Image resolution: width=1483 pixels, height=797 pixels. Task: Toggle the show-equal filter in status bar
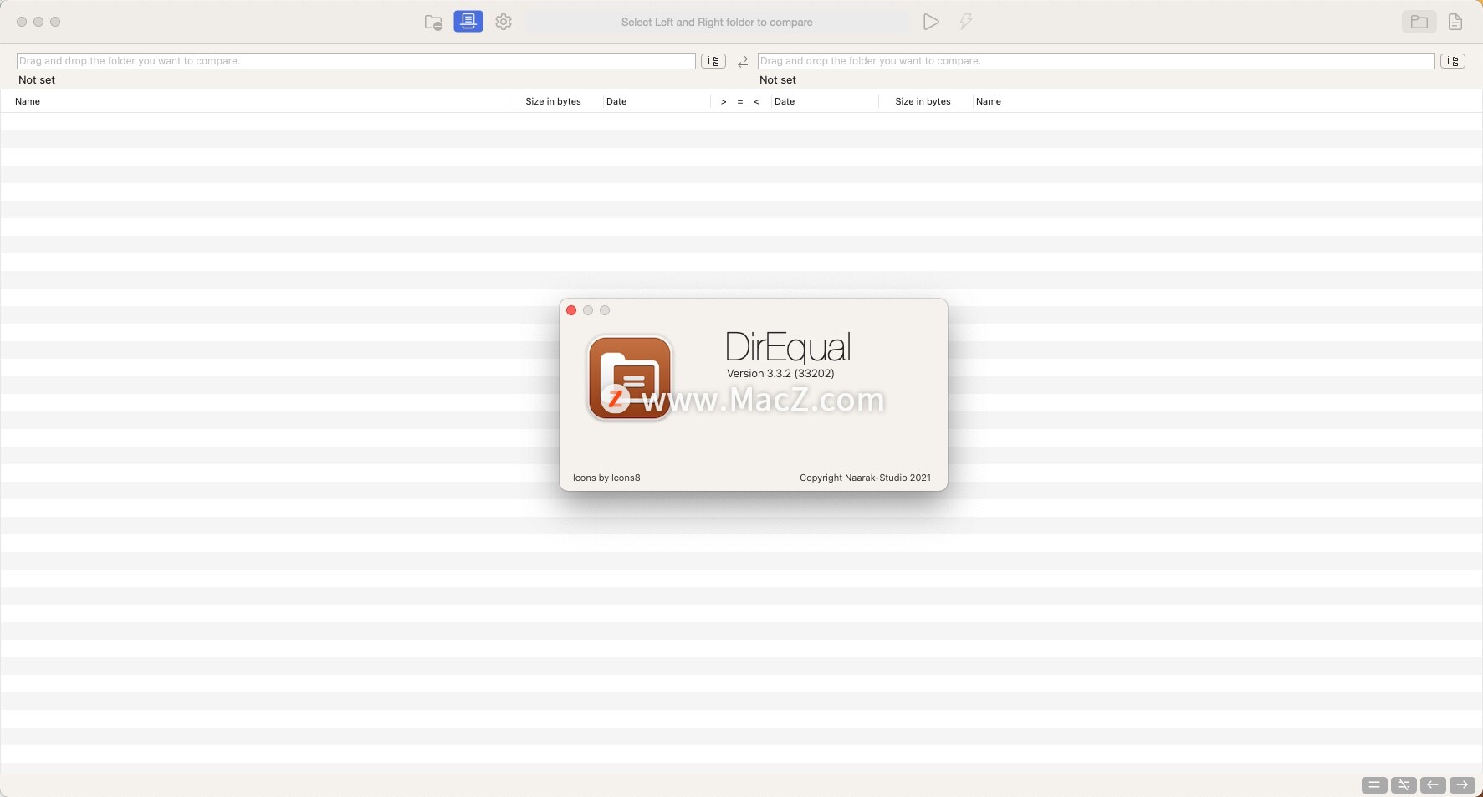pyautogui.click(x=1374, y=784)
